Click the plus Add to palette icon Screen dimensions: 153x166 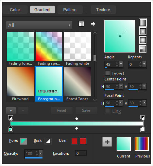pyautogui.click(x=107, y=142)
